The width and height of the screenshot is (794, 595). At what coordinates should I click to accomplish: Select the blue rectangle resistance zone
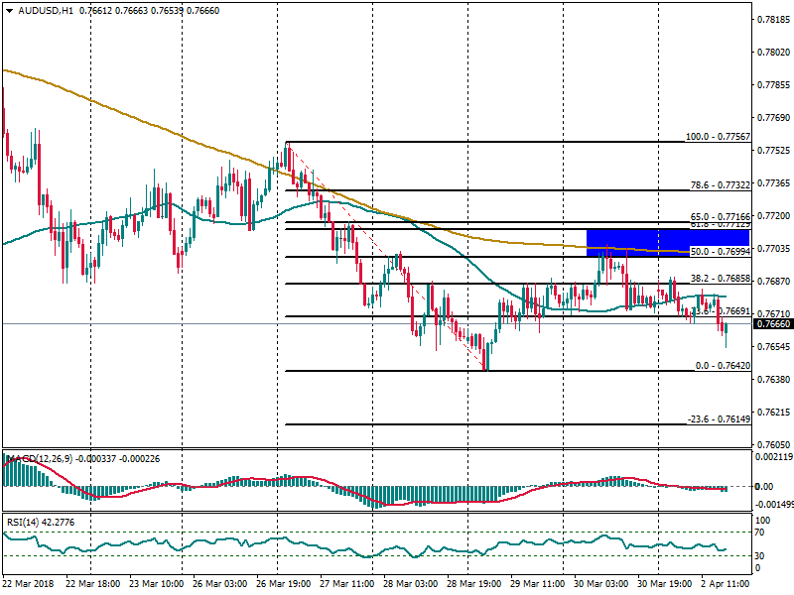tap(637, 241)
